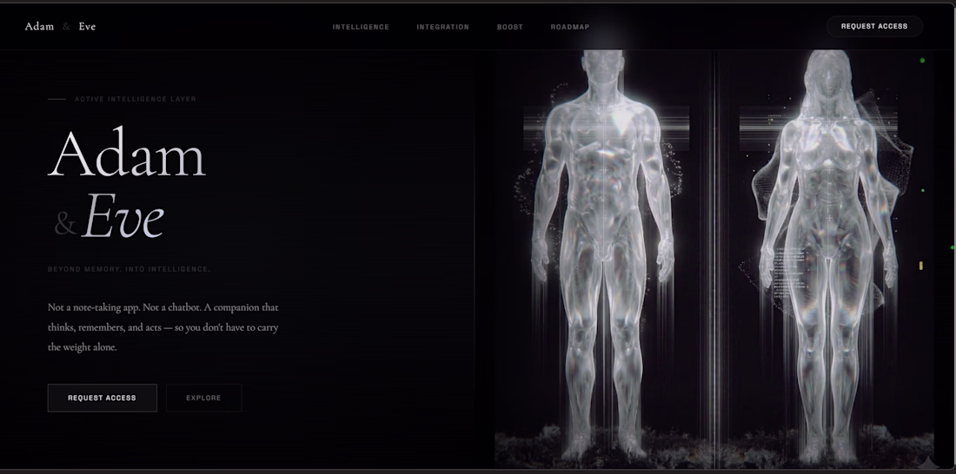Click the Request Access button below description
The width and height of the screenshot is (956, 474).
[103, 398]
